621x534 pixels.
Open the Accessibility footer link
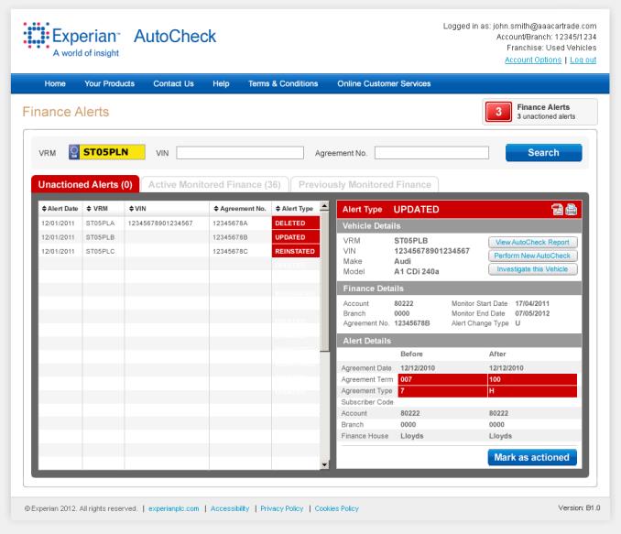coord(230,508)
